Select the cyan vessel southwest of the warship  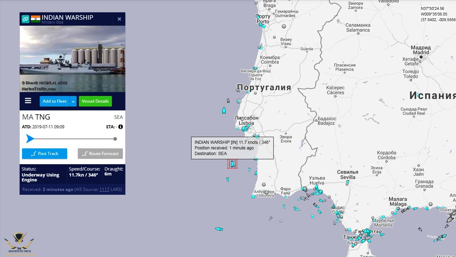(x=228, y=180)
